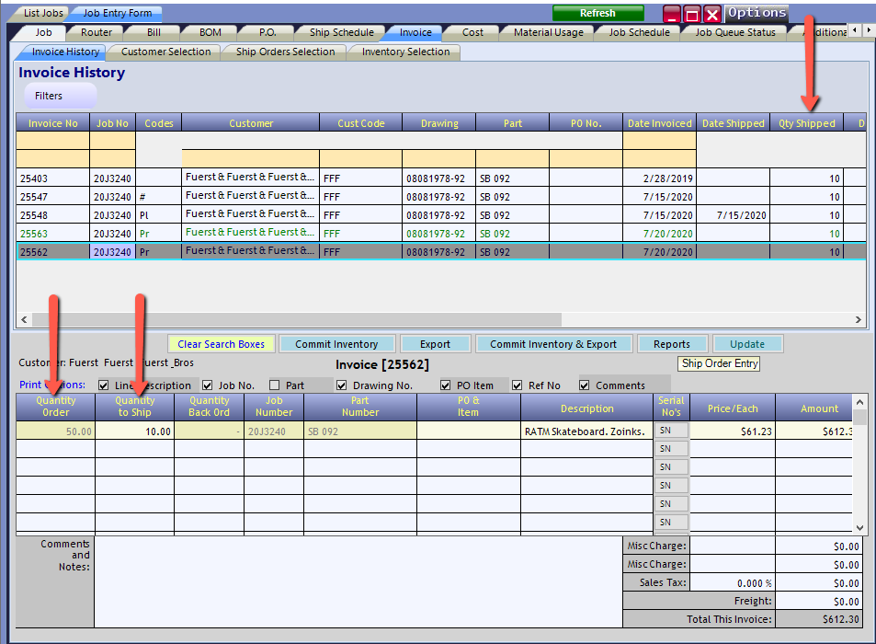
Task: Toggle Line Description print option
Action: (x=103, y=385)
